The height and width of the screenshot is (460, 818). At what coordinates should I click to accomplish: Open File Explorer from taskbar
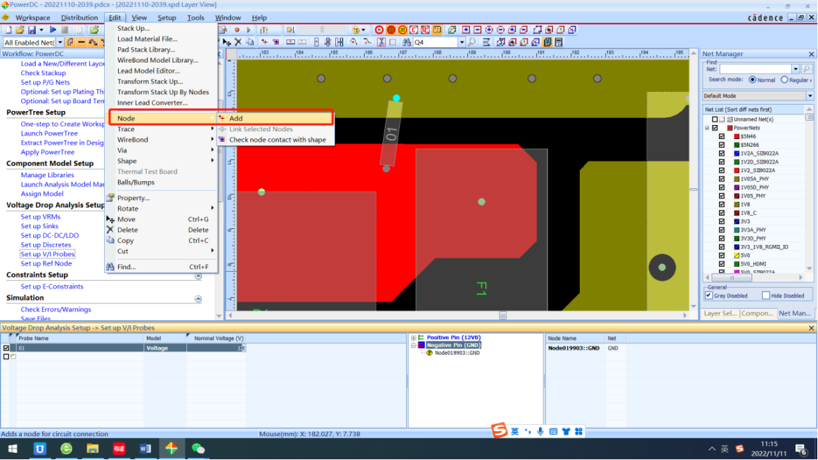(92, 449)
